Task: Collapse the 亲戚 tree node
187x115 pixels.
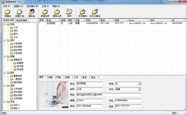Action: pos(4,24)
